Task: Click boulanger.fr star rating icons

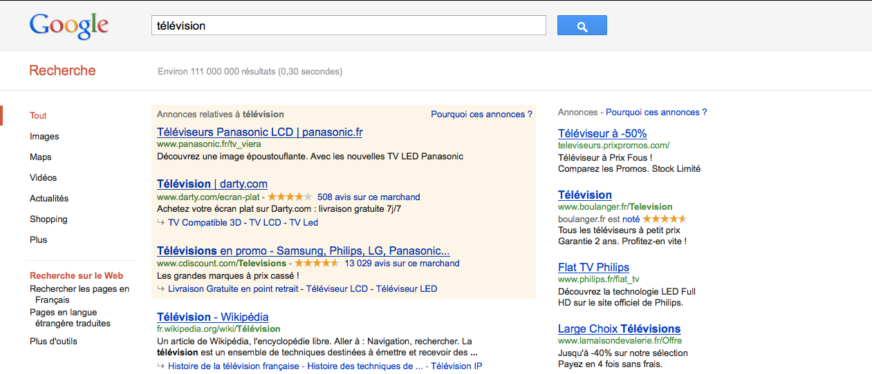Action: (665, 219)
